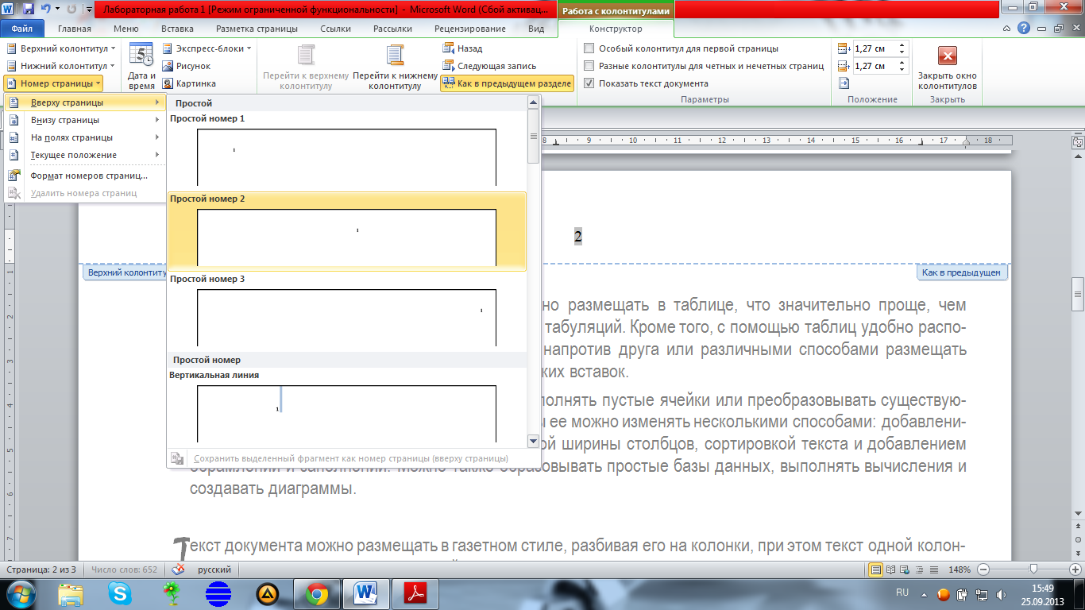The width and height of the screenshot is (1085, 610).
Task: Toggle the Номер страницы menu button
Action: point(54,83)
